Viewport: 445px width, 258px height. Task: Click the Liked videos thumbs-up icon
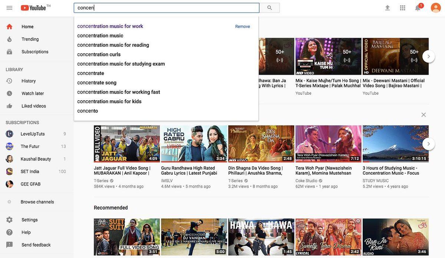point(9,106)
